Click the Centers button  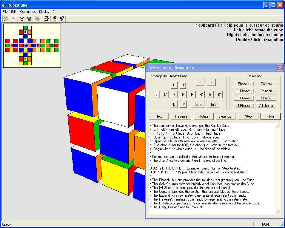(266, 84)
